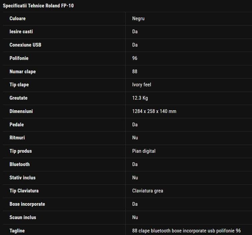Select the Iesire casti label
252x235 pixels.
click(x=21, y=32)
